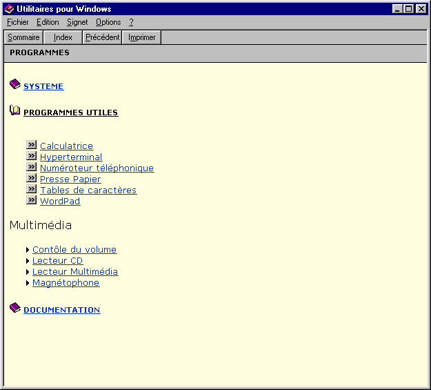
Task: Close the Utilitaires pour Windows window
Action: [x=421, y=9]
